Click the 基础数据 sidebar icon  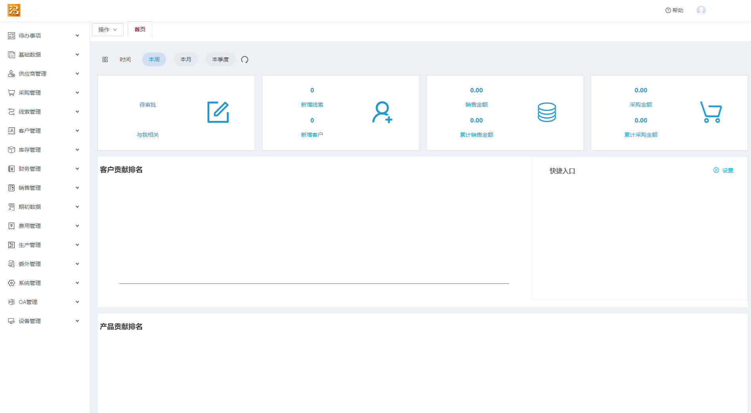tap(11, 55)
